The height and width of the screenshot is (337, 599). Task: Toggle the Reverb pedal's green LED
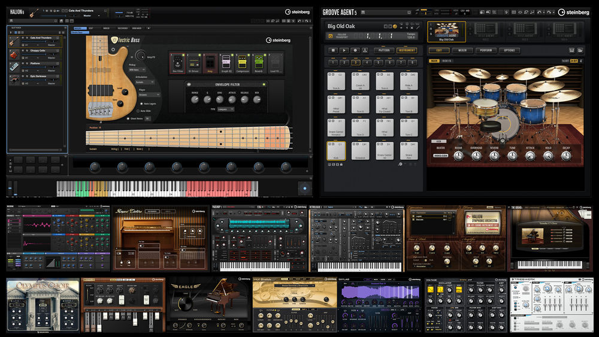click(264, 55)
